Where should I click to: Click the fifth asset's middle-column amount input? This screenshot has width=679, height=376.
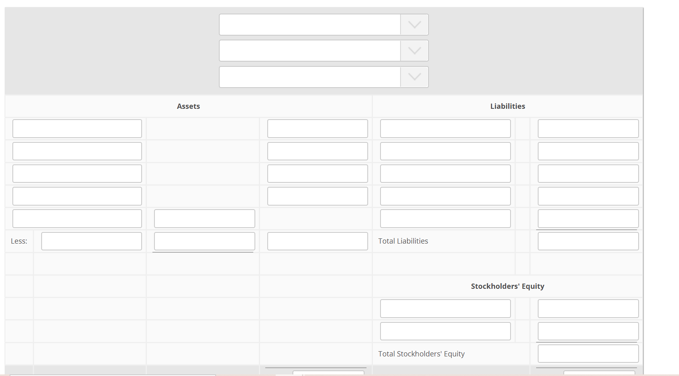click(x=204, y=219)
